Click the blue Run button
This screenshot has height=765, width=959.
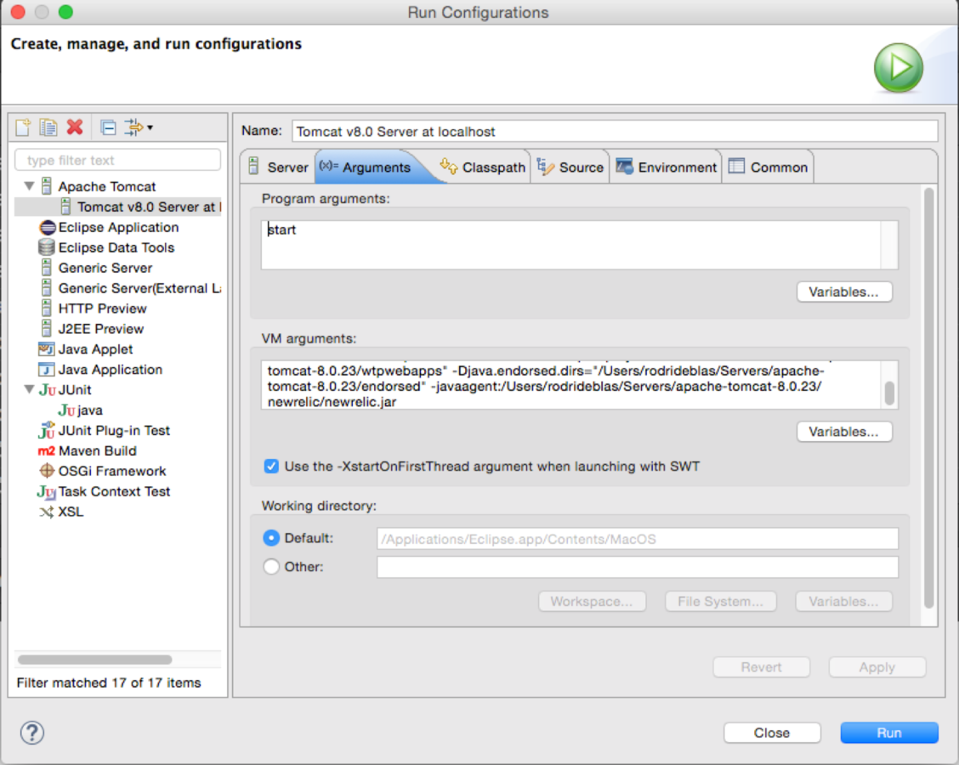[x=889, y=733]
